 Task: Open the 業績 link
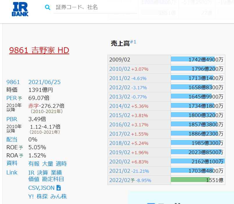56,173
